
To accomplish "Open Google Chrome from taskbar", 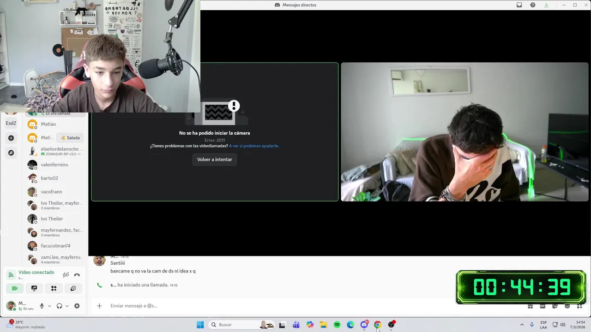I will coord(378,325).
